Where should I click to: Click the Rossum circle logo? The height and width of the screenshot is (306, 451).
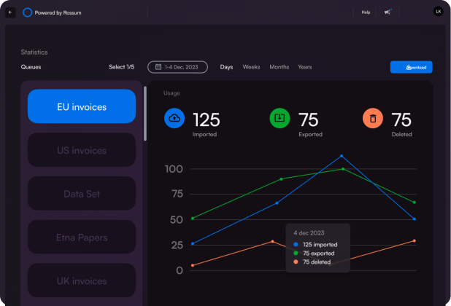(28, 12)
